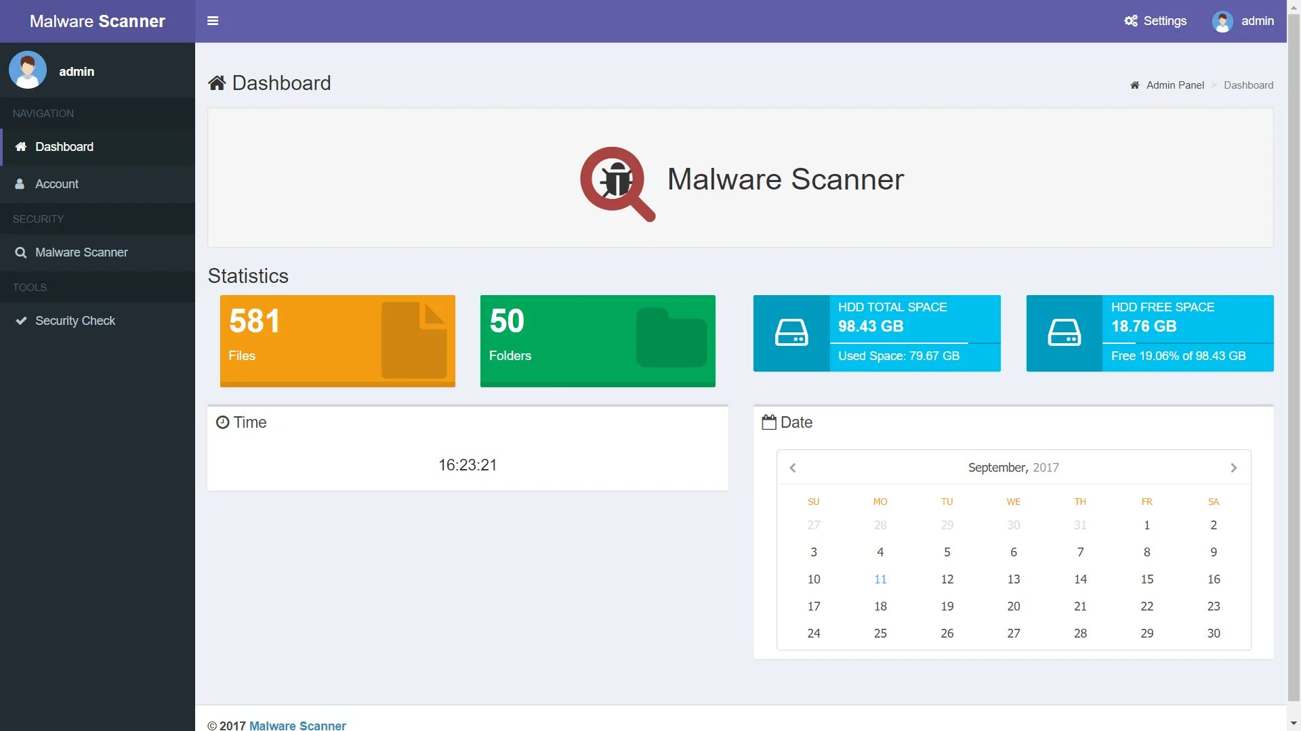Click the HDD Free Space drive icon
Viewport: 1301px width, 731px height.
tap(1065, 333)
